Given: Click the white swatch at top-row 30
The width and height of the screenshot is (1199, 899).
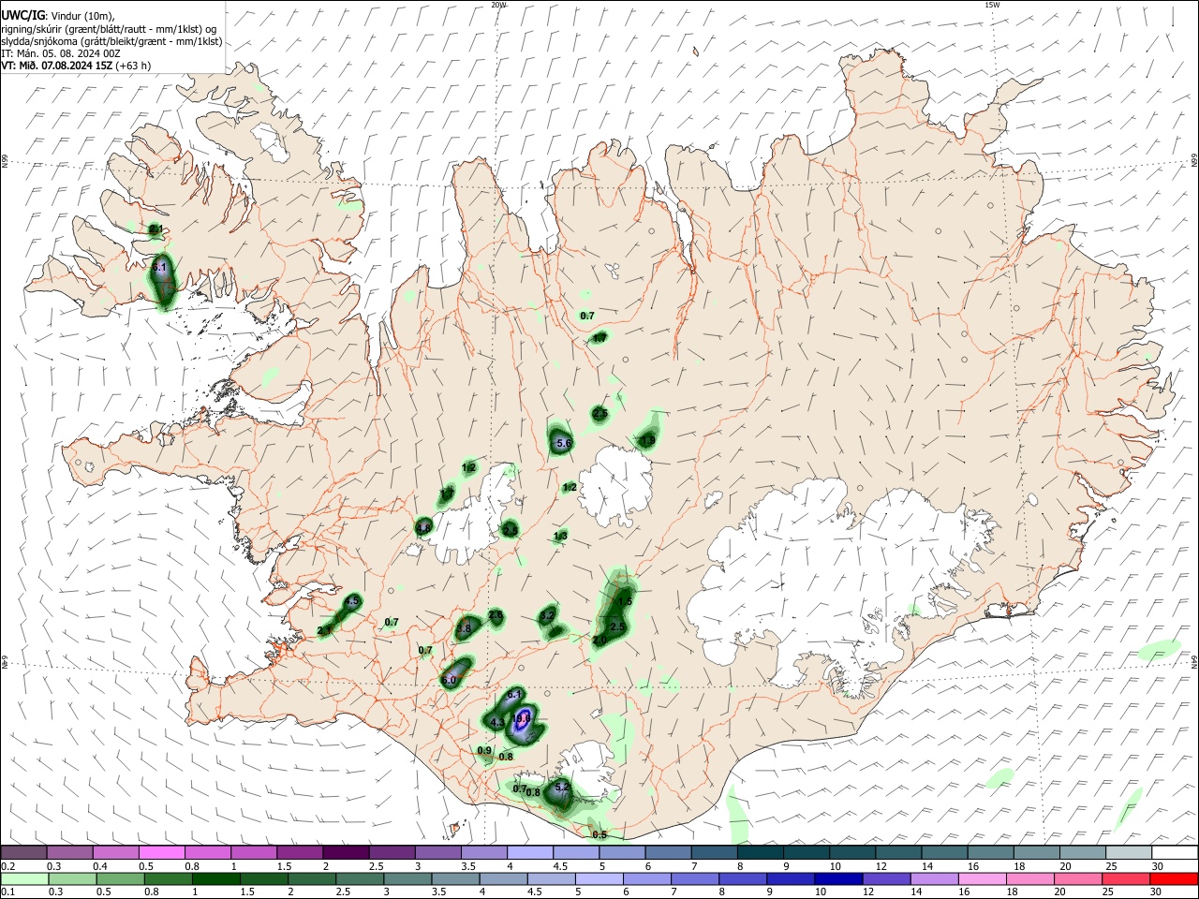Looking at the screenshot, I should tap(1176, 852).
